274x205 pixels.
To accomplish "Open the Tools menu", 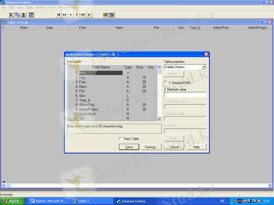I will pos(52,7).
